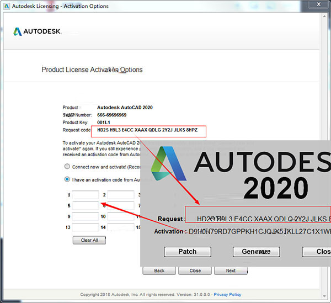Screen dimensions: 331x303
Task: Click the Autodesk logo in keygen window
Action: 168,164
